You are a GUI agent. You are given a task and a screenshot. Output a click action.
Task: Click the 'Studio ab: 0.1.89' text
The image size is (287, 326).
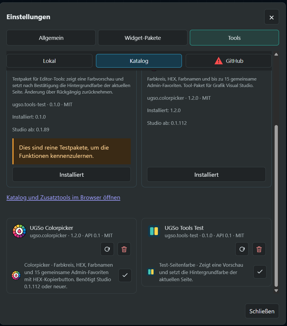(31, 130)
